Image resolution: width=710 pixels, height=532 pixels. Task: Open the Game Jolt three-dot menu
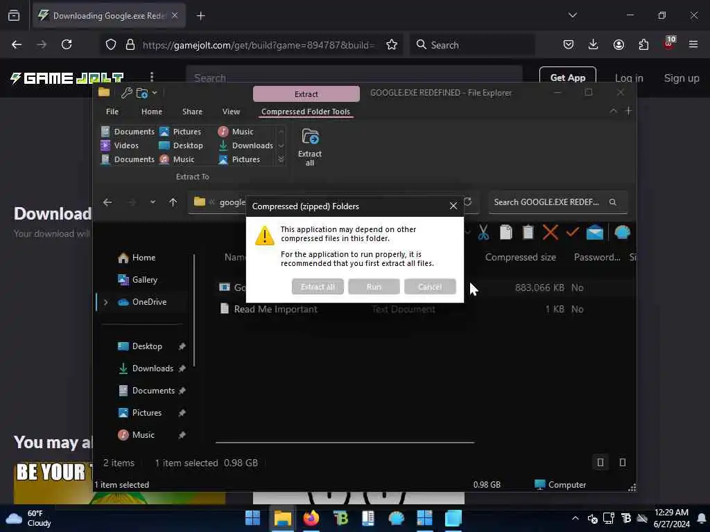click(x=152, y=78)
